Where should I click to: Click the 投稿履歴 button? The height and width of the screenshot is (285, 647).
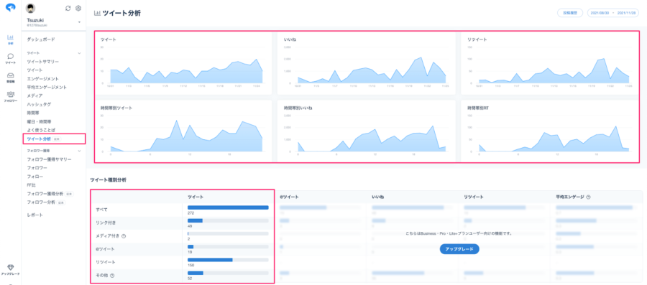(570, 13)
